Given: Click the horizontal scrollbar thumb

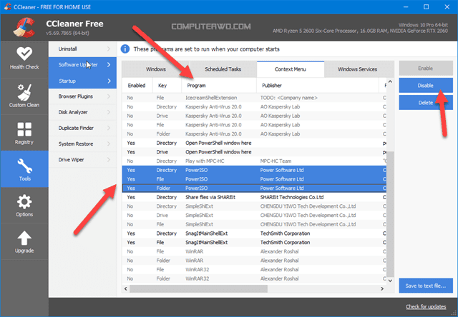Looking at the screenshot, I should [199, 288].
